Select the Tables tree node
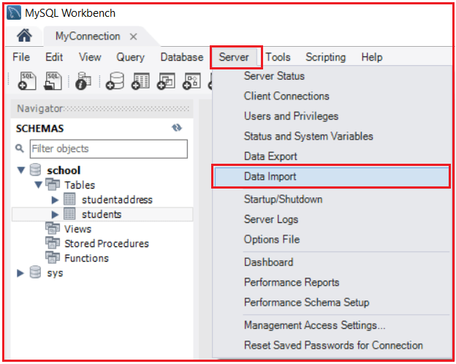The width and height of the screenshot is (456, 364). point(80,185)
